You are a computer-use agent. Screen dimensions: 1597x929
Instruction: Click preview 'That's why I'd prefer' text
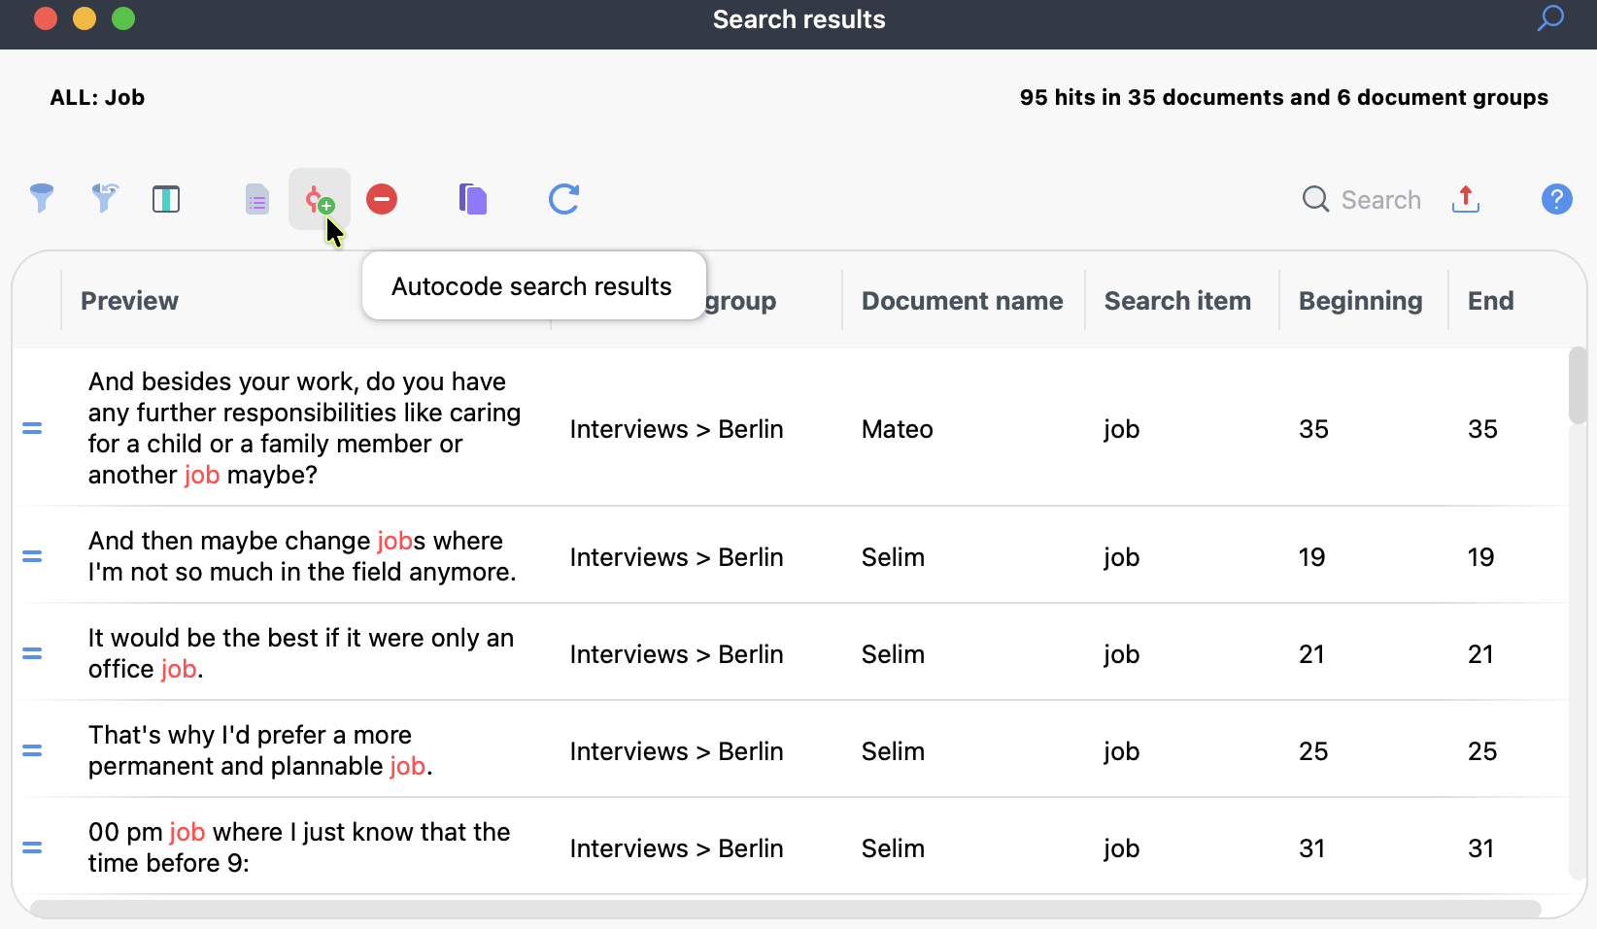tap(260, 750)
